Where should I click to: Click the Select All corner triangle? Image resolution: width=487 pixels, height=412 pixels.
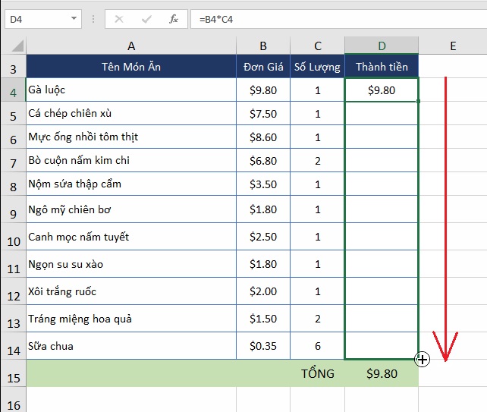click(17, 46)
